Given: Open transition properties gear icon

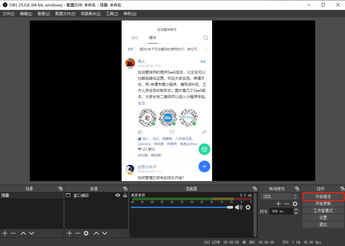Looking at the screenshot, I should point(295,204).
